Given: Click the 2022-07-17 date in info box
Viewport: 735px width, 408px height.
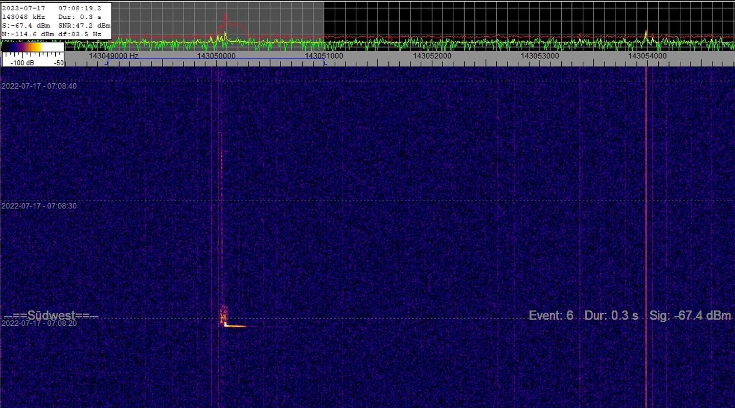Looking at the screenshot, I should (x=24, y=8).
